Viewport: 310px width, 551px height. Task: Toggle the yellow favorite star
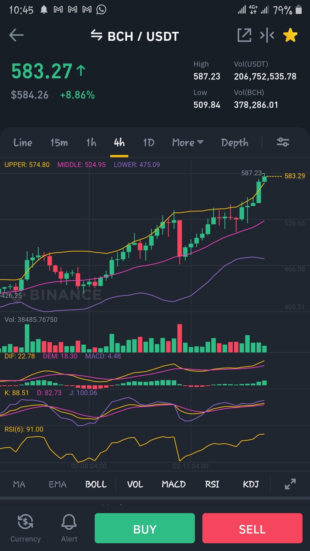click(290, 35)
